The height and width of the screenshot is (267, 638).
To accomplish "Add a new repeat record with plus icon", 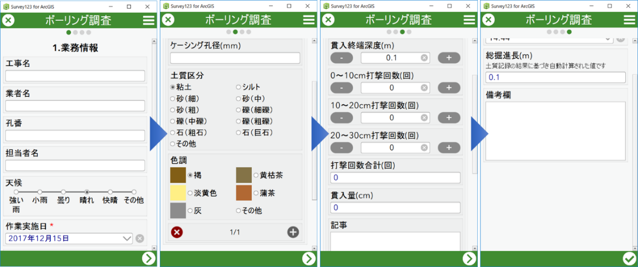I will (293, 232).
